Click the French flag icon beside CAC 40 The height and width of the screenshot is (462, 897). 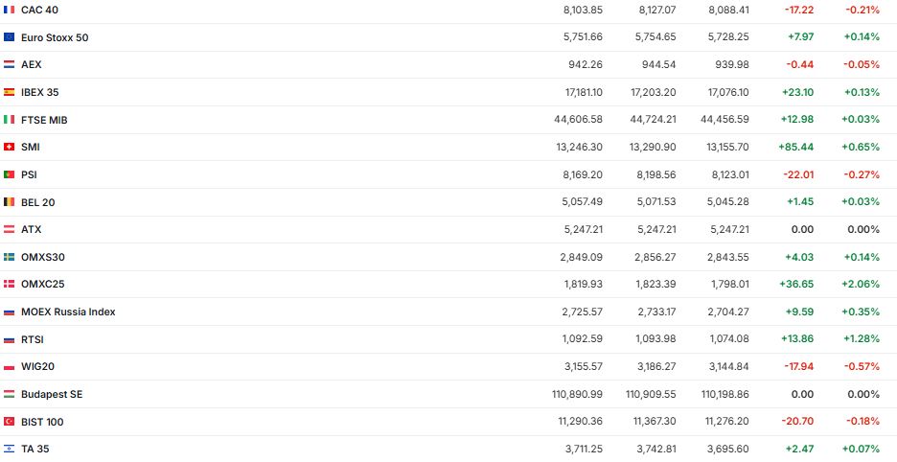tap(10, 10)
